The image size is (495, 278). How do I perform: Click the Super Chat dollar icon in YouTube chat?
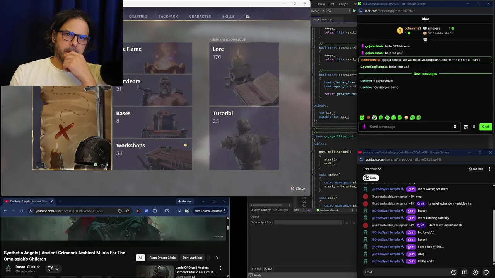tap(464, 272)
